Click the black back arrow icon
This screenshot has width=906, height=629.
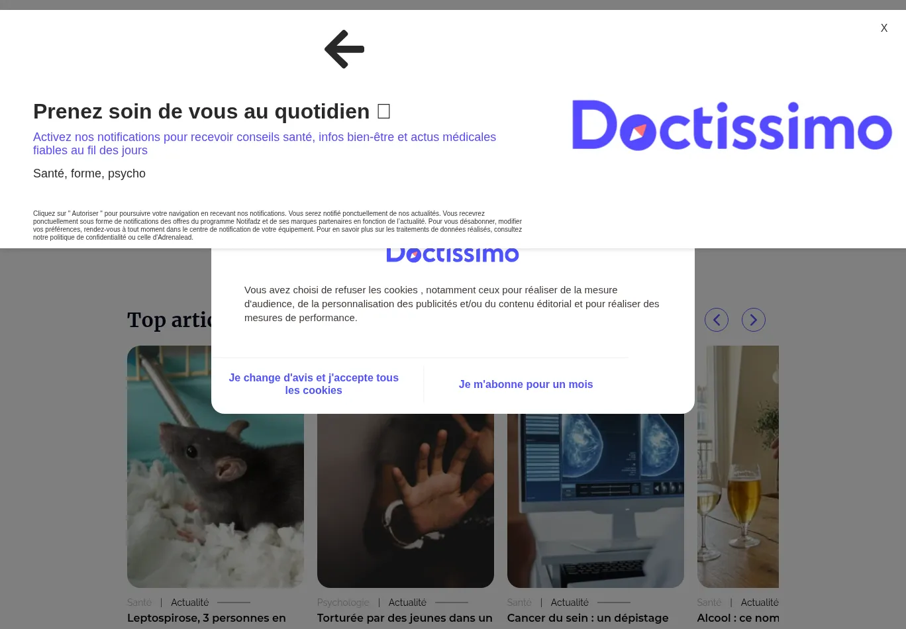(x=344, y=49)
